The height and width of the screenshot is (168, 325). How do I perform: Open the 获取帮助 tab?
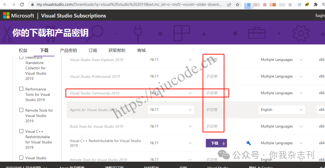click(117, 50)
